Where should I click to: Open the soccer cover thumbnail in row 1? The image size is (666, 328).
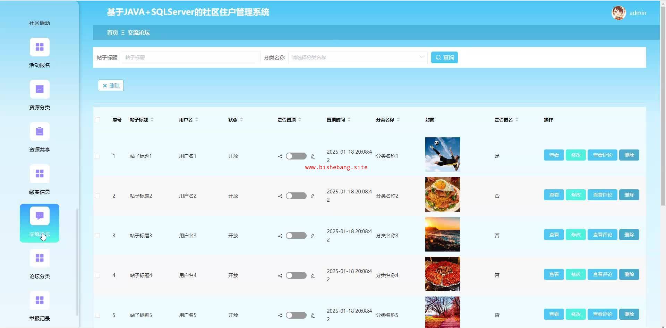click(x=442, y=155)
